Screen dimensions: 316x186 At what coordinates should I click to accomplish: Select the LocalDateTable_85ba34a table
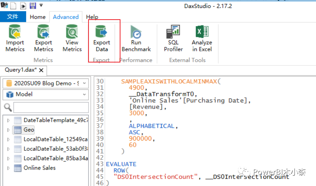(56, 158)
